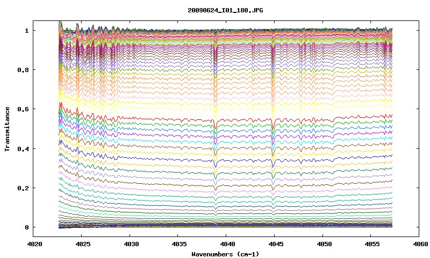Screen dimensions: 430x258
Task: Click the y-axis tick label 0
Action: point(26,227)
